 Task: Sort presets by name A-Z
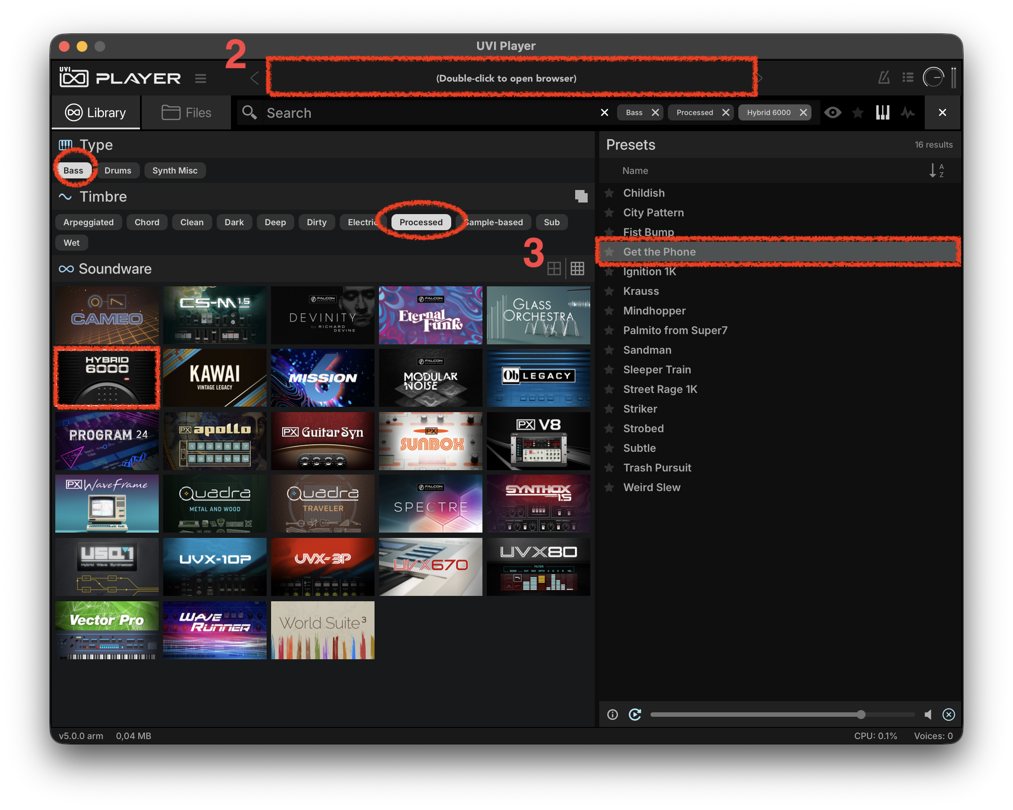[936, 171]
